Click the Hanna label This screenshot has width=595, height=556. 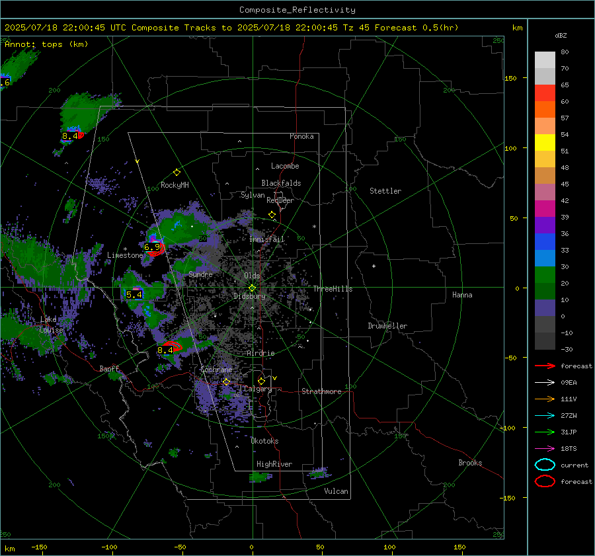pyautogui.click(x=462, y=295)
